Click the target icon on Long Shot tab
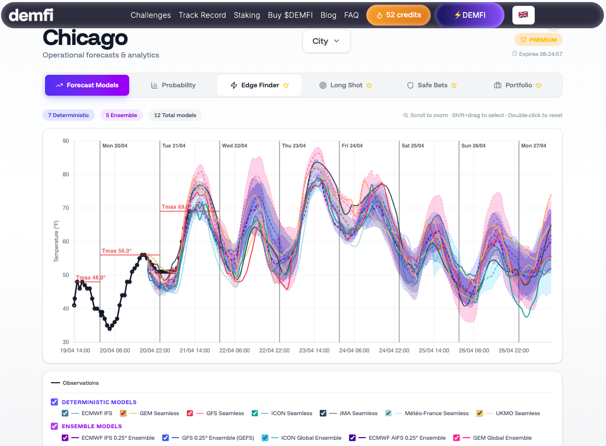 tap(323, 85)
